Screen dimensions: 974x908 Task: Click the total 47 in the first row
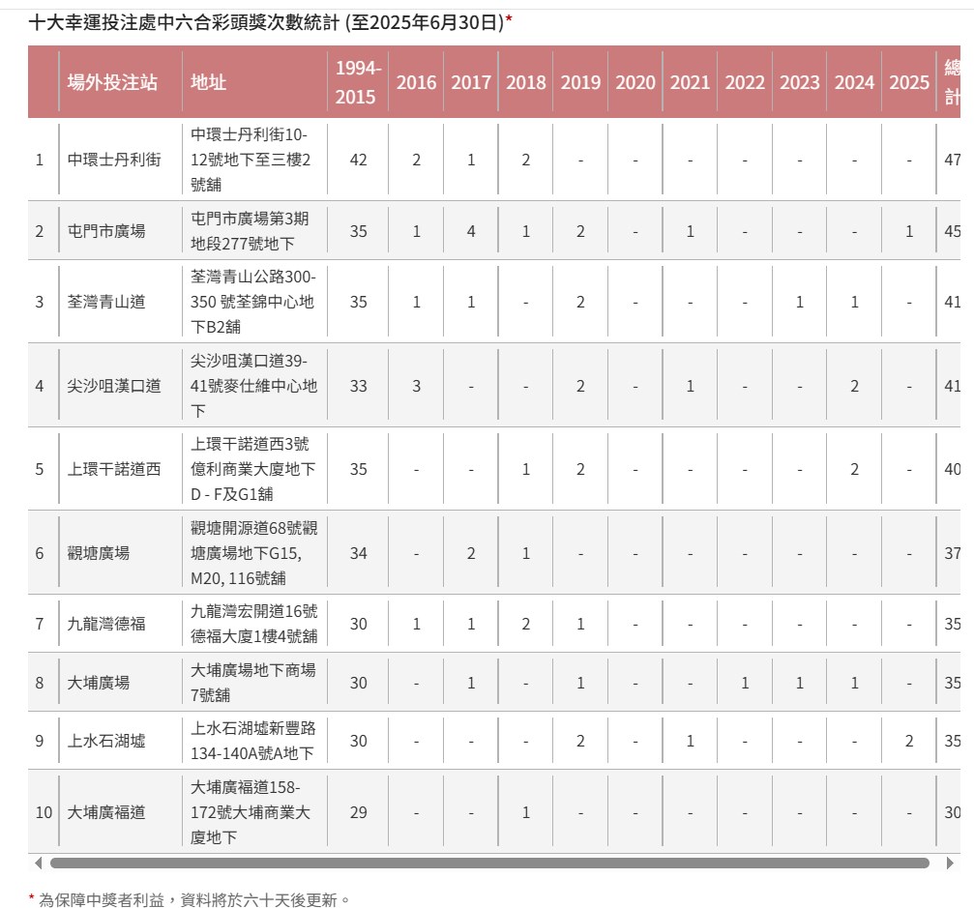tap(954, 161)
